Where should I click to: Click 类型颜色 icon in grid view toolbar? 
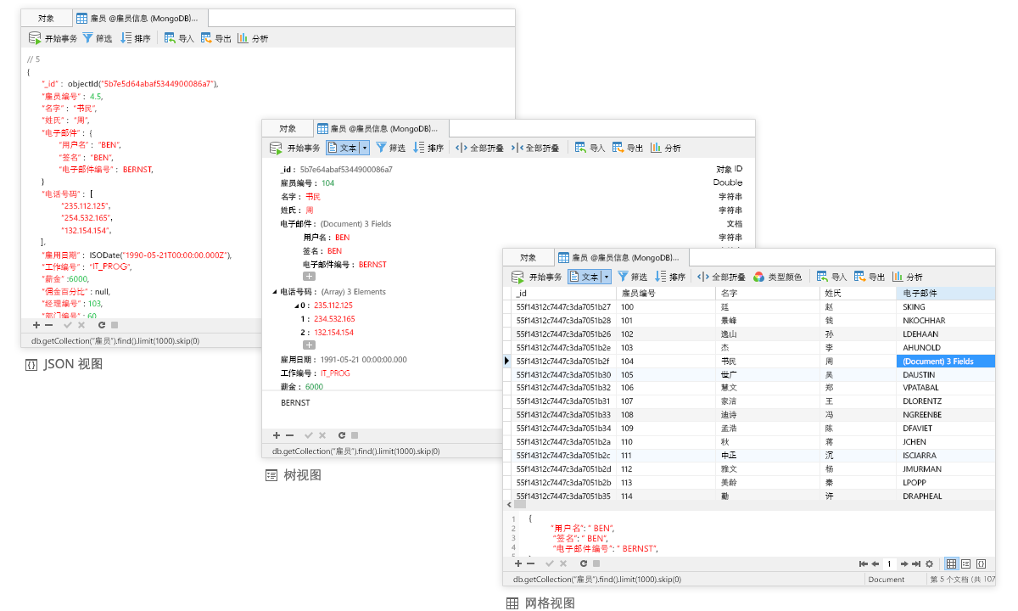[758, 277]
